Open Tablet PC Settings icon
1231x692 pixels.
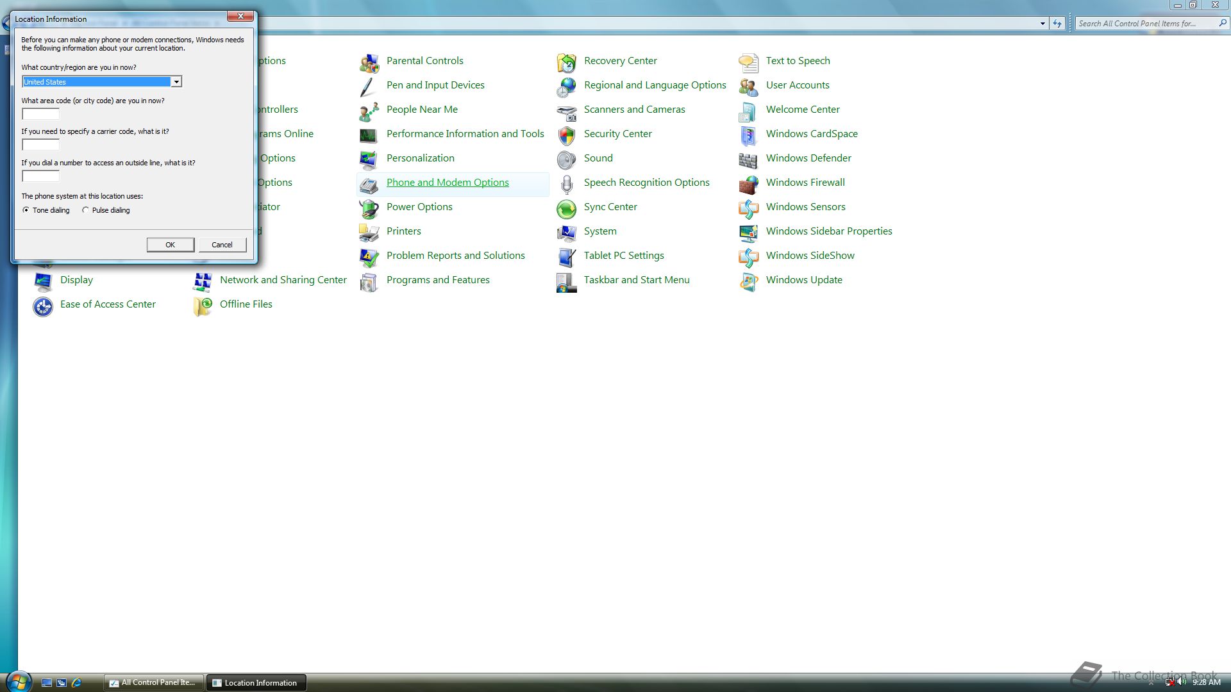[x=567, y=257]
